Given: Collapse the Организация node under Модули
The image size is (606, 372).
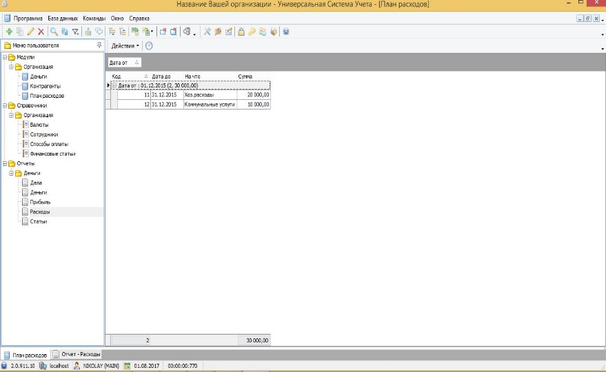Looking at the screenshot, I should tap(11, 67).
